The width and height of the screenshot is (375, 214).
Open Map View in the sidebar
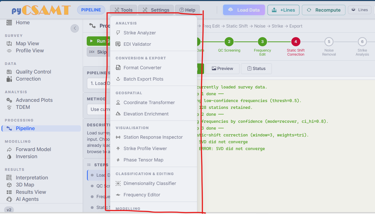(x=27, y=43)
